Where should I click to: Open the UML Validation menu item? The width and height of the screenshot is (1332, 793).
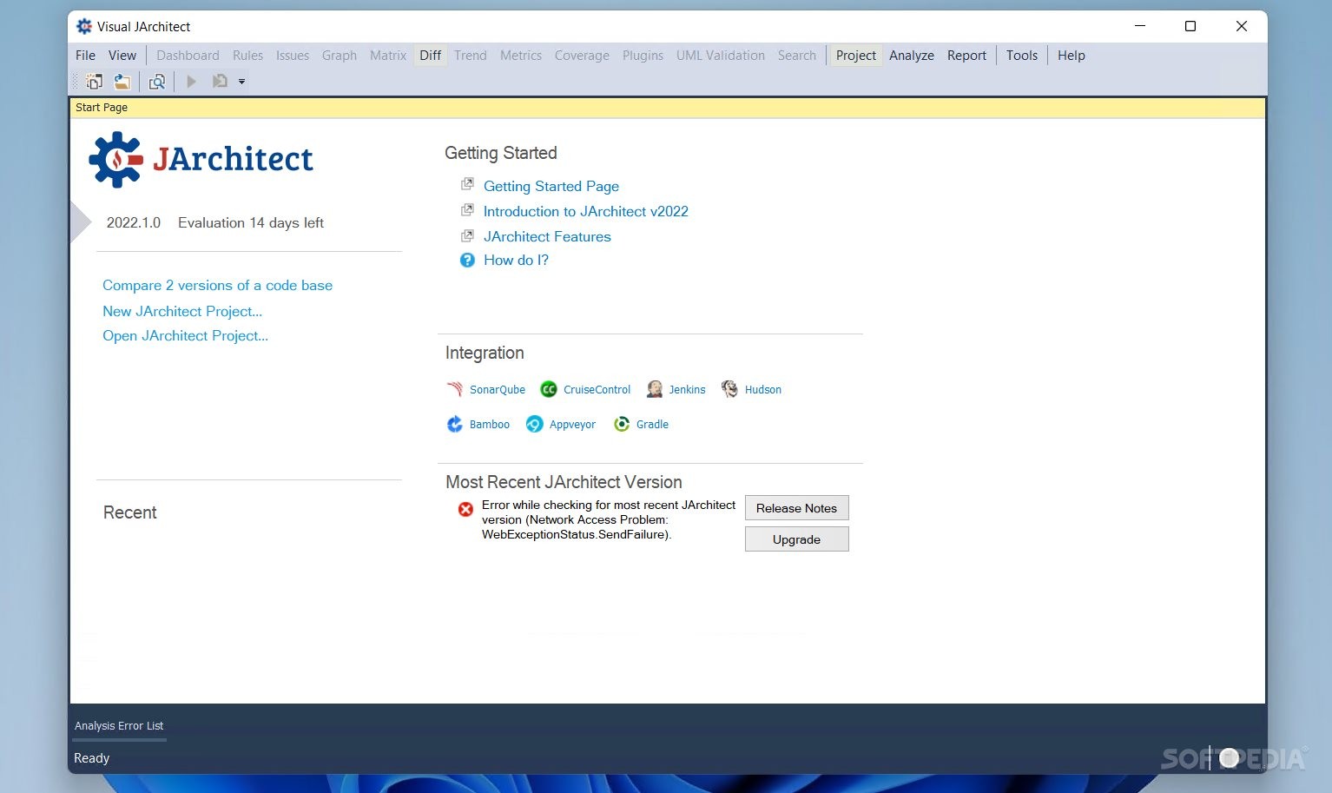[721, 56]
